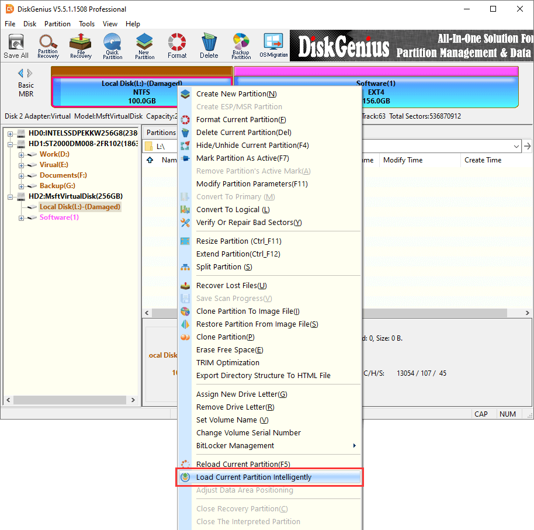Choose Extend Partition(Ctrl_F12)
The width and height of the screenshot is (534, 530).
pyautogui.click(x=269, y=254)
